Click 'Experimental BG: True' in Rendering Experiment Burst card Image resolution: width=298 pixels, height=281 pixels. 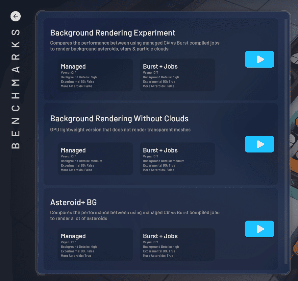coord(159,82)
